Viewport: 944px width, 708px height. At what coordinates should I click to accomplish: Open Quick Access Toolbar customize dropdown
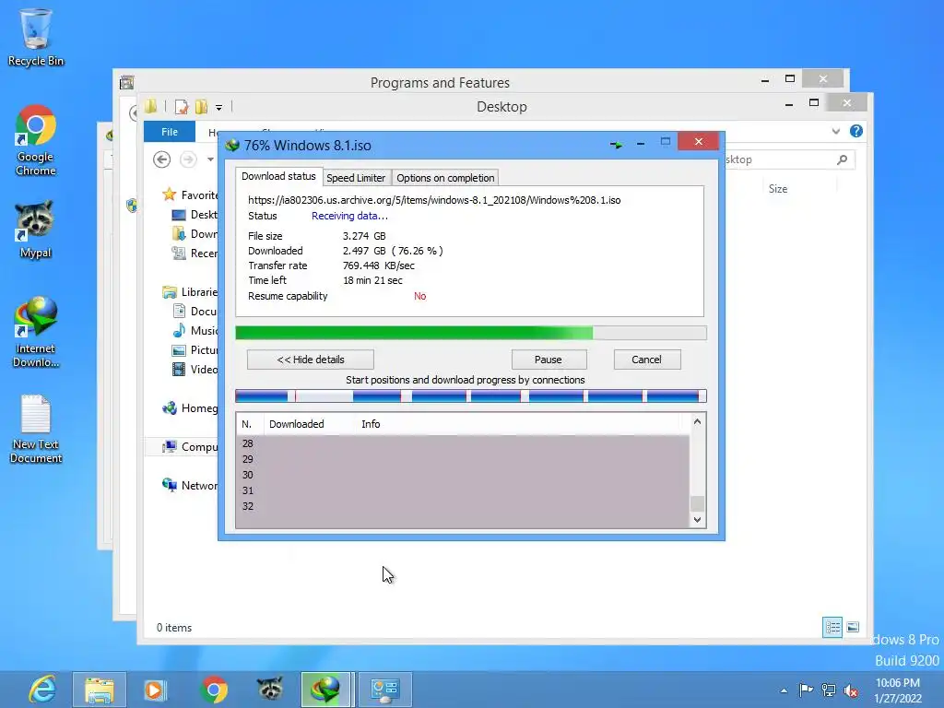tap(218, 107)
